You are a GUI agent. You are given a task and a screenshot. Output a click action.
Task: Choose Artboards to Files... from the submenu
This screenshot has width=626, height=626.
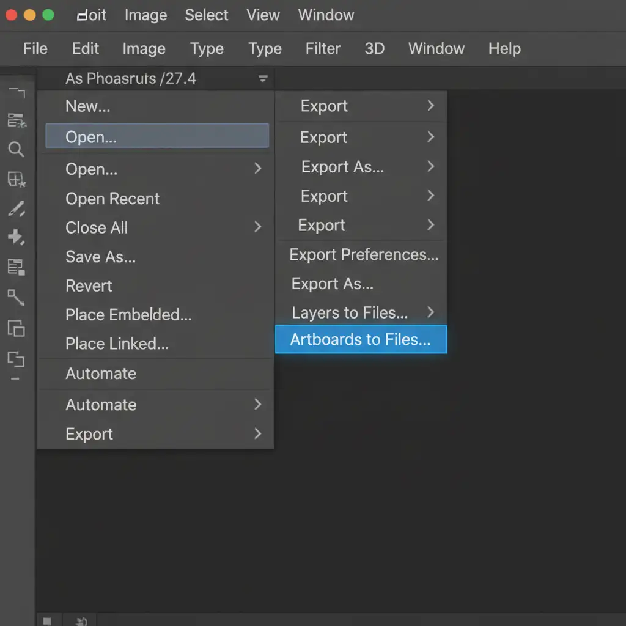[x=361, y=339]
